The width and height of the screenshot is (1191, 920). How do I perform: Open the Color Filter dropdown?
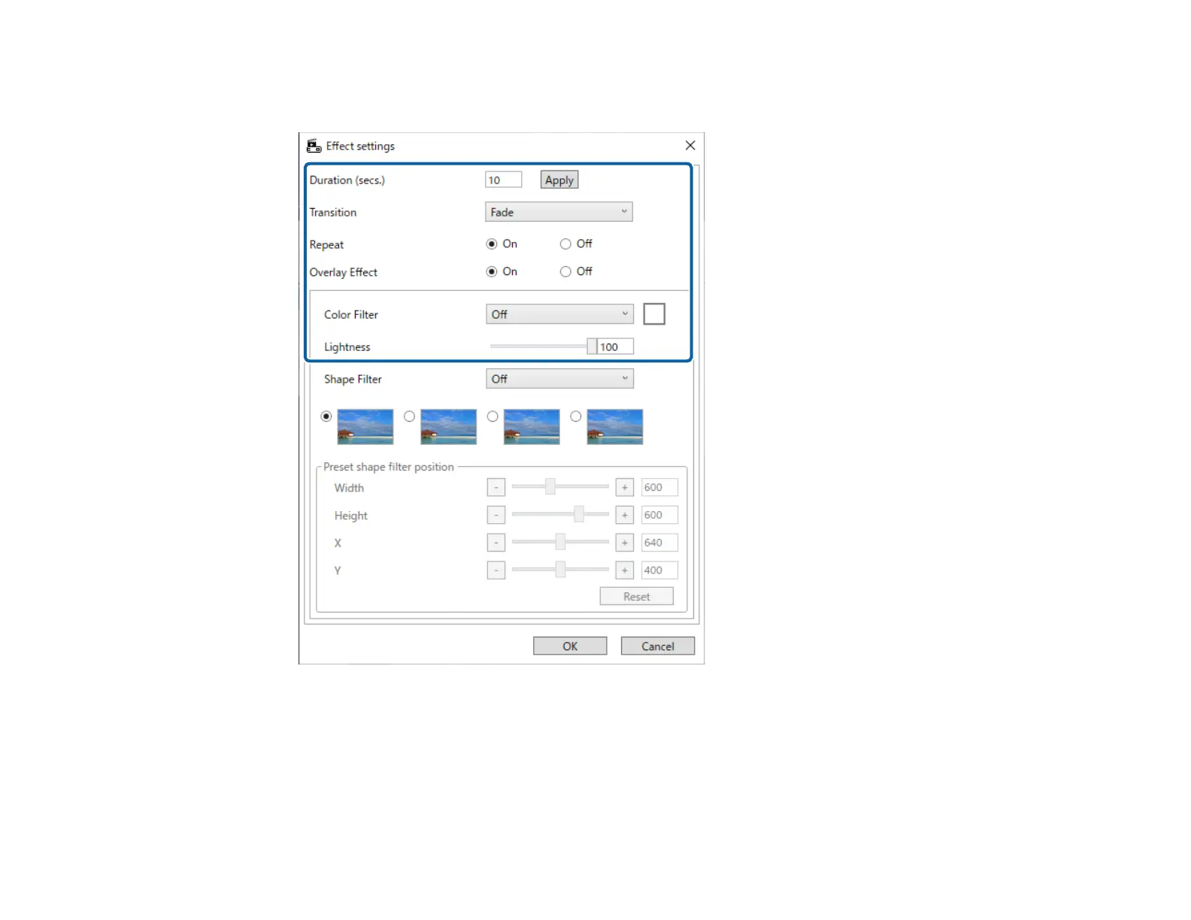click(559, 314)
